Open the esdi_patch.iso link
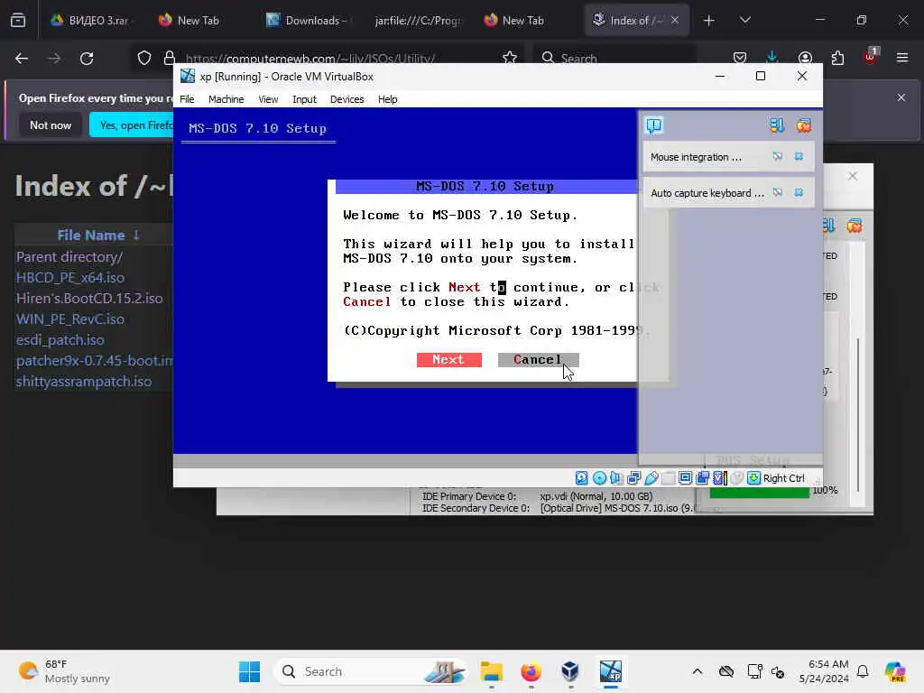This screenshot has height=693, width=924. point(60,340)
